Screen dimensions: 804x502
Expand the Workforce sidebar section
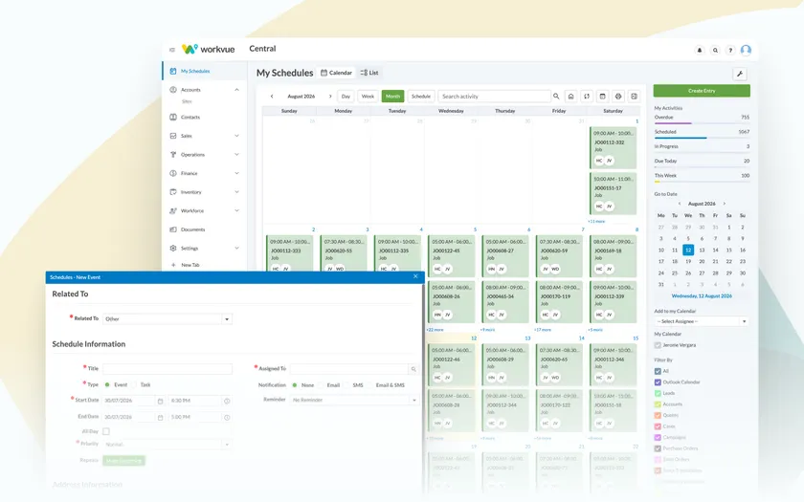(x=237, y=210)
